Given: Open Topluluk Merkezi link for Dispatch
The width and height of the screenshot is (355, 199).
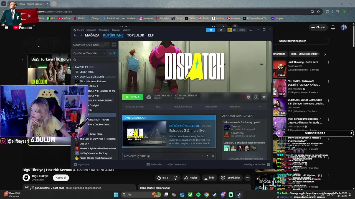Looking at the screenshot, I should click(x=182, y=107).
